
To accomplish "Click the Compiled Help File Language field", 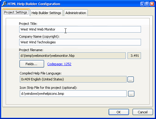I will (x=73, y=79).
